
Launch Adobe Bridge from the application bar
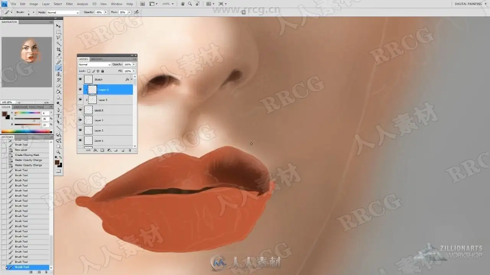pos(142,4)
